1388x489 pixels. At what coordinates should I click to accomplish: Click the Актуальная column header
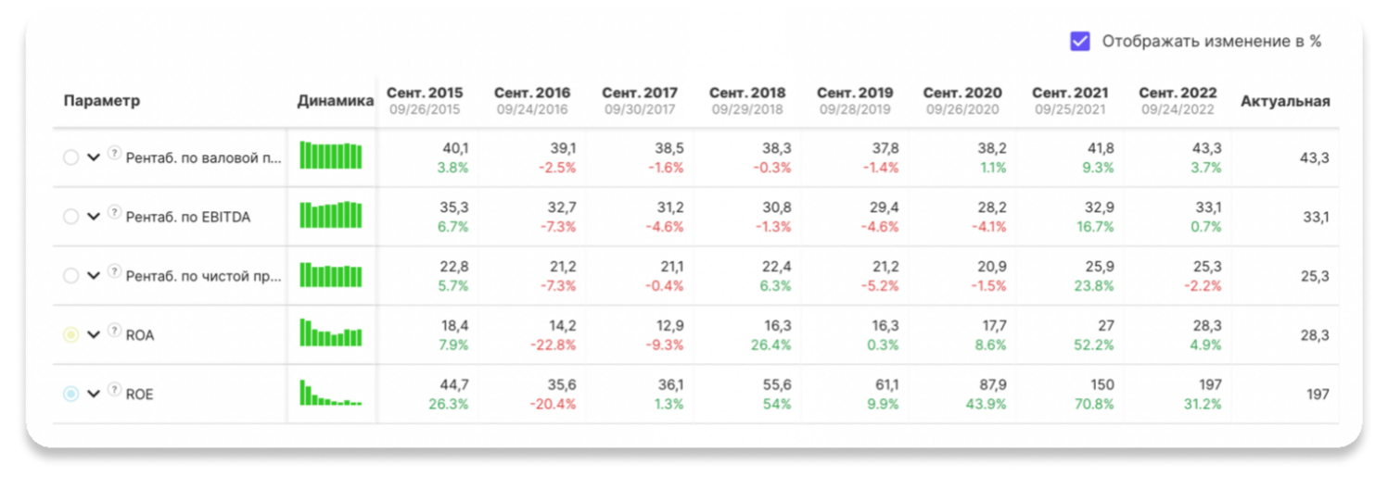click(1285, 101)
